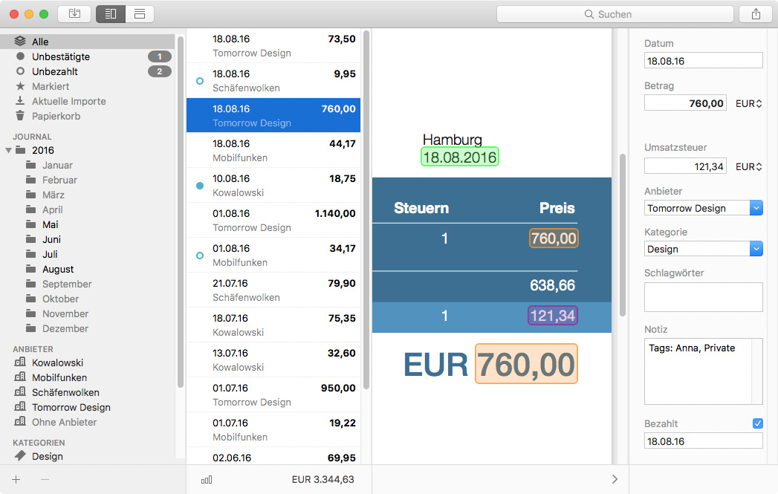This screenshot has width=778, height=494.
Task: Click the share button in toolbar
Action: pyautogui.click(x=756, y=14)
